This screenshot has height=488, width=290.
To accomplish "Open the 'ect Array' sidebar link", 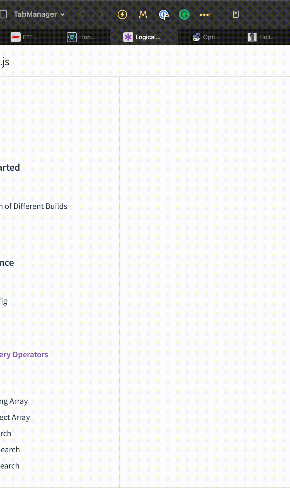I will pos(15,417).
